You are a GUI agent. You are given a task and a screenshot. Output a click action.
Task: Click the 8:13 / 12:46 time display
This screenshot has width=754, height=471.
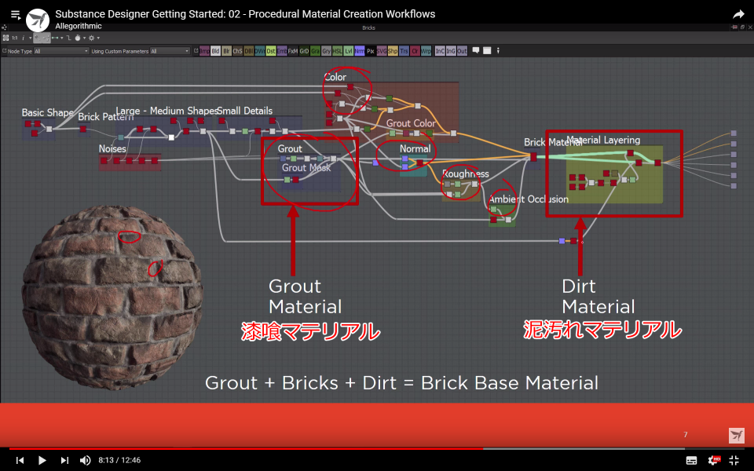119,461
